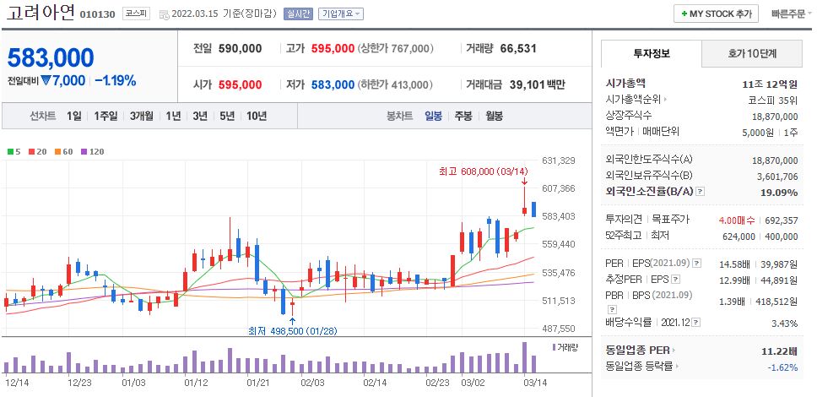This screenshot has height=397, width=817.
Task: Select the 3개월 line chart period
Action: click(x=142, y=116)
